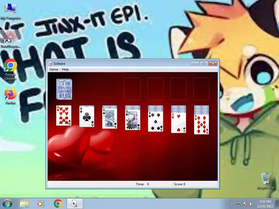Click the third empty foundation slot

178,89
